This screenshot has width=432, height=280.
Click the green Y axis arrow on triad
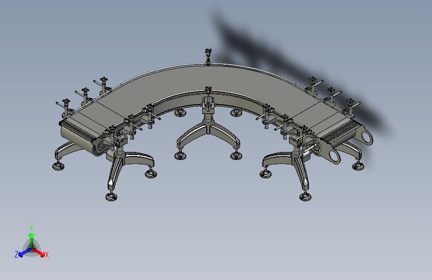click(32, 240)
